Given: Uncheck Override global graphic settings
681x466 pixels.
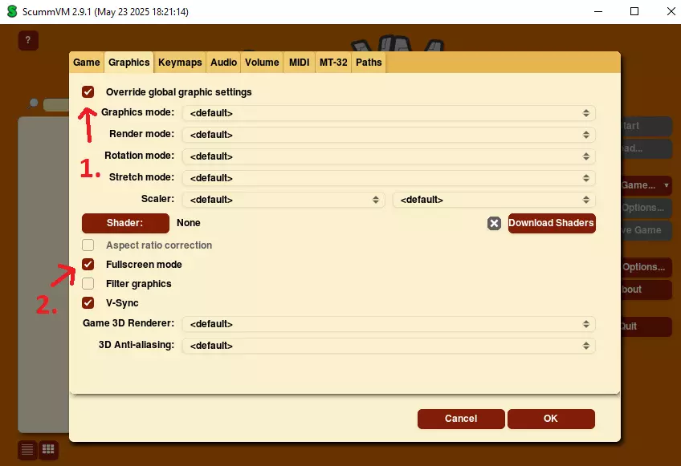Looking at the screenshot, I should (x=88, y=92).
